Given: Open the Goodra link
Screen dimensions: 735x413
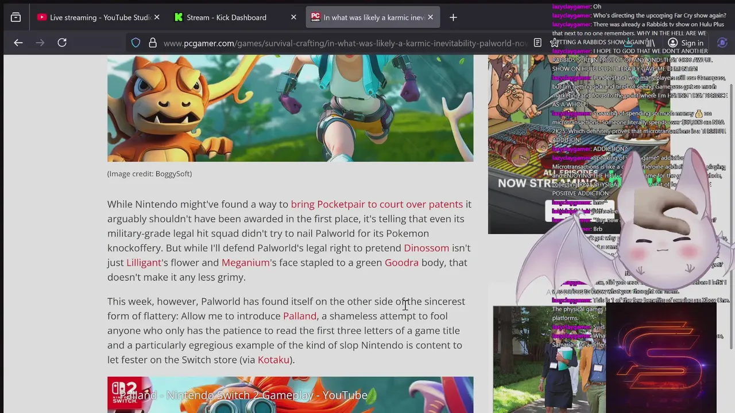Looking at the screenshot, I should click(x=401, y=262).
